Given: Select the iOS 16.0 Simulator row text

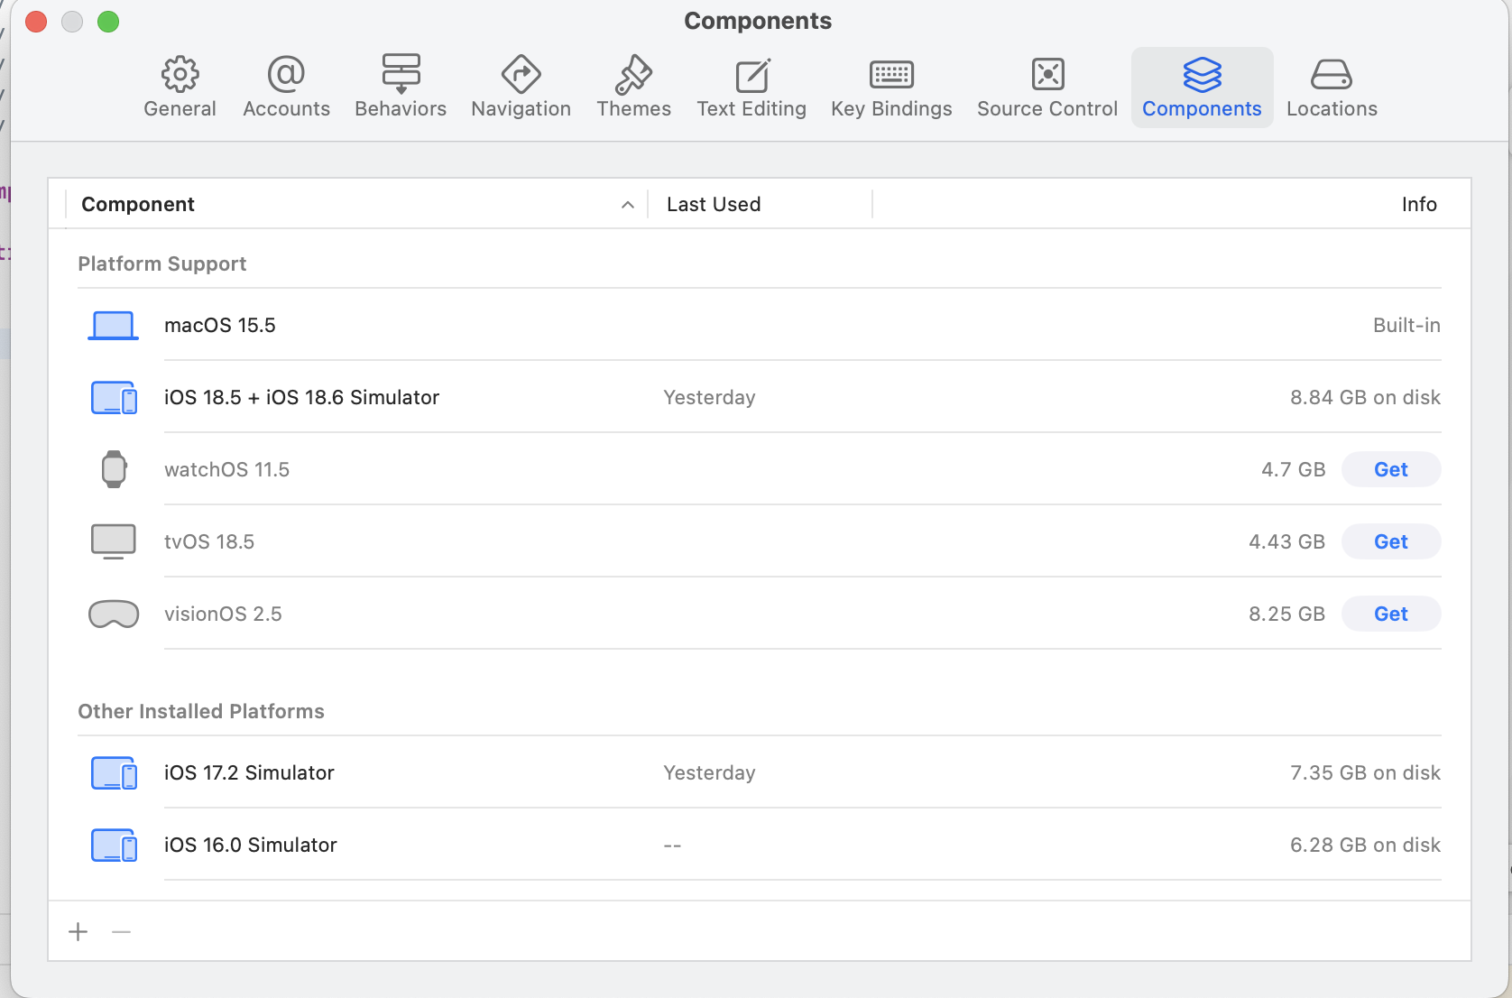Looking at the screenshot, I should point(251,845).
